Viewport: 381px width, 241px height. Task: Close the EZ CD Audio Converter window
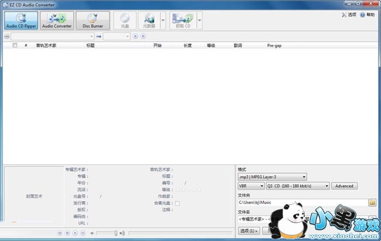pyautogui.click(x=371, y=4)
